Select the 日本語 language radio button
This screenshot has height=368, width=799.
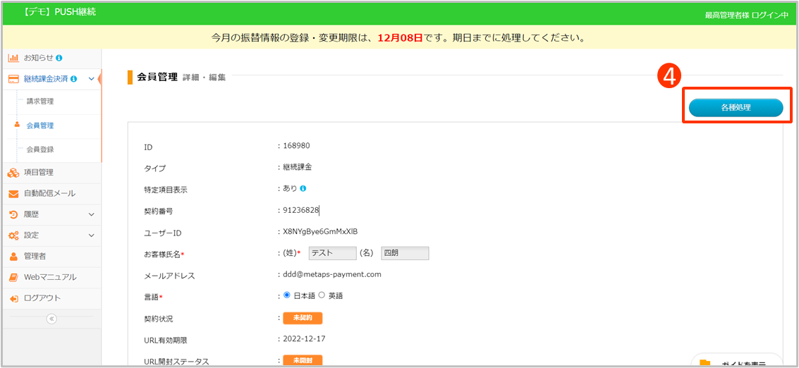point(287,295)
